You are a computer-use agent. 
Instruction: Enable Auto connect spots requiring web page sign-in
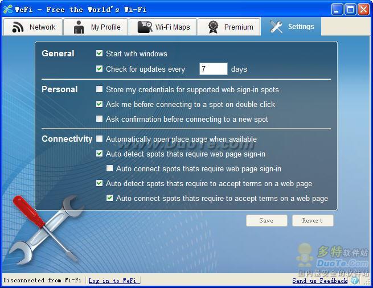(x=110, y=168)
